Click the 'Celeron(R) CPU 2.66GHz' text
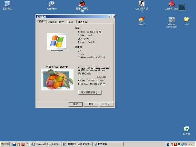This screenshot has width=196, height=147. coord(91,80)
